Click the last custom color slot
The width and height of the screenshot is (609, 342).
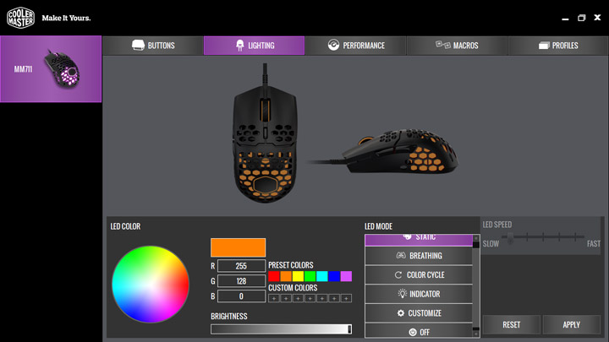[x=346, y=298]
